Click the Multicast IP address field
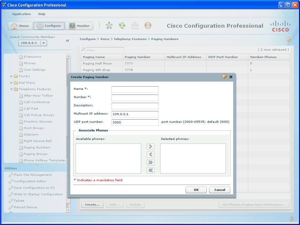This screenshot has height=225, width=300. point(135,114)
